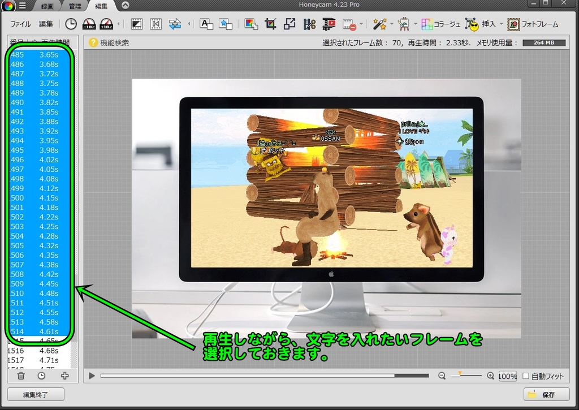Click the frame transition effect icon
The height and width of the screenshot is (410, 579).
pyautogui.click(x=137, y=24)
